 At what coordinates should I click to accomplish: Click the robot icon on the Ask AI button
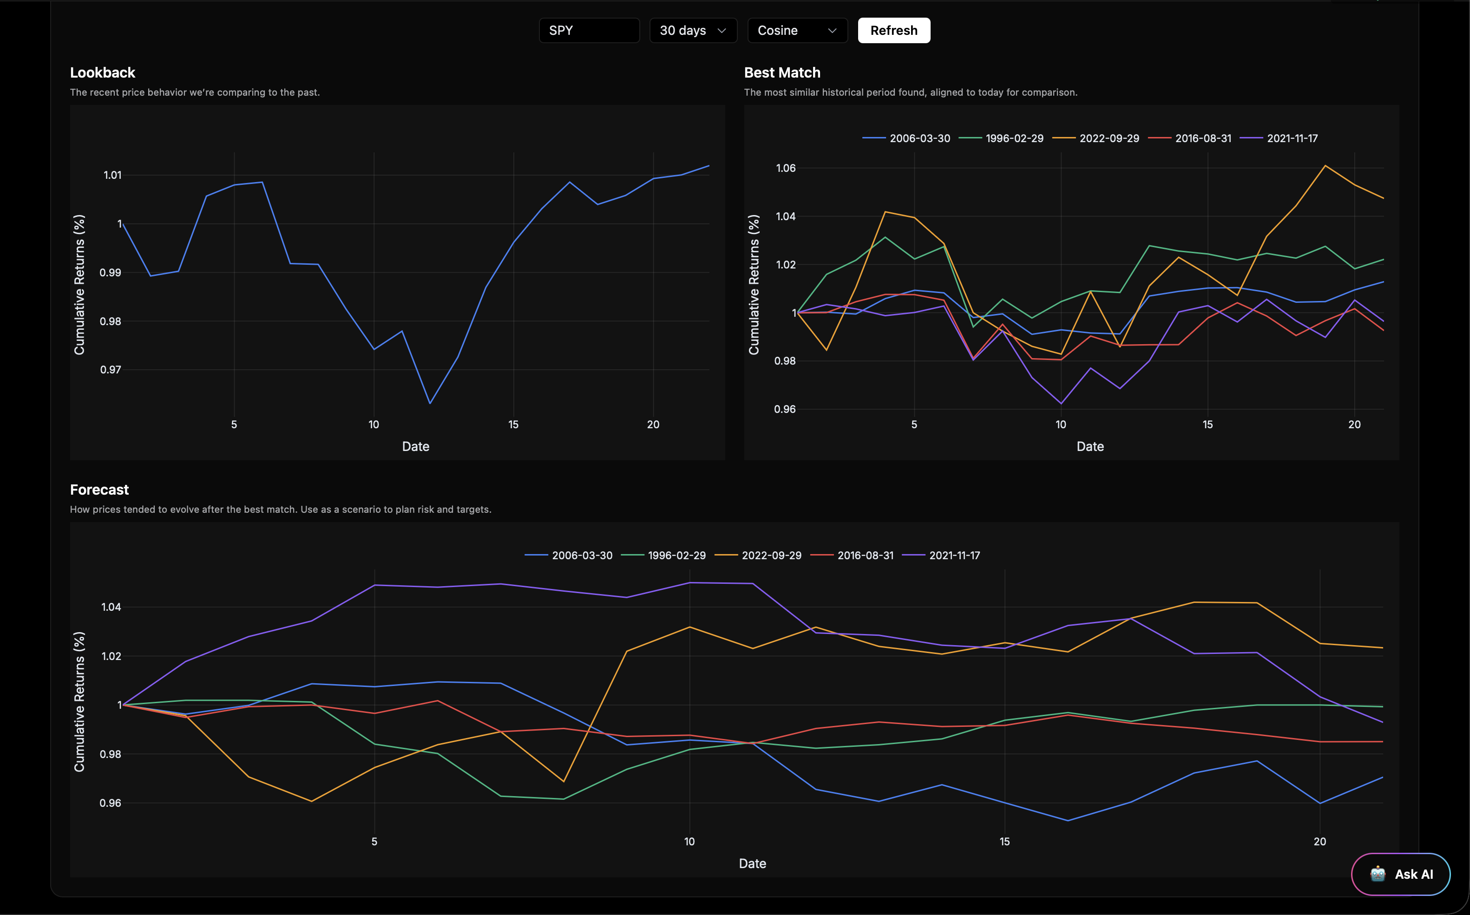coord(1378,874)
